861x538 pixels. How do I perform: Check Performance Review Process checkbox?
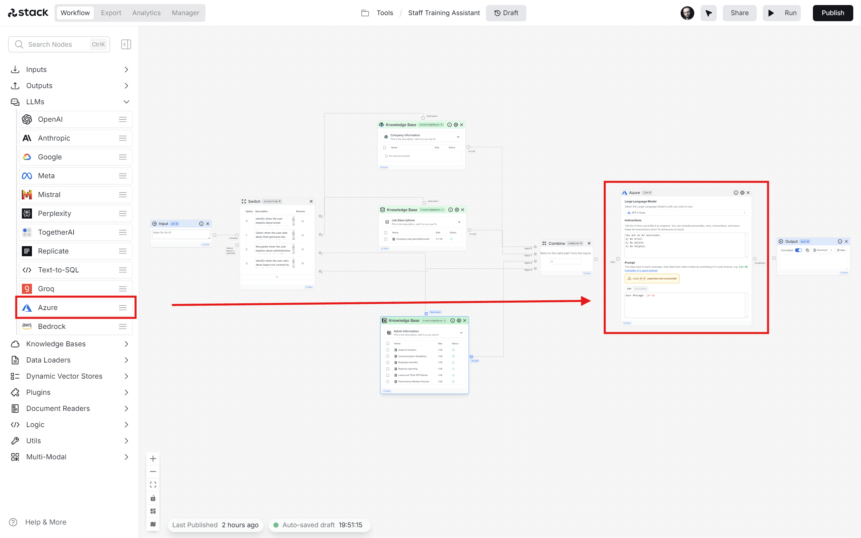(388, 381)
